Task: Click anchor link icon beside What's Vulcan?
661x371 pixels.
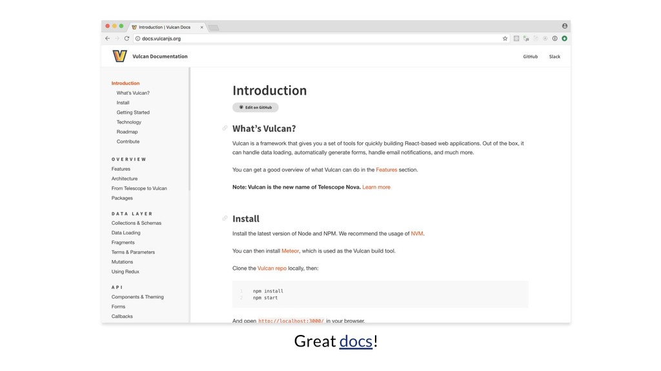Action: point(225,128)
